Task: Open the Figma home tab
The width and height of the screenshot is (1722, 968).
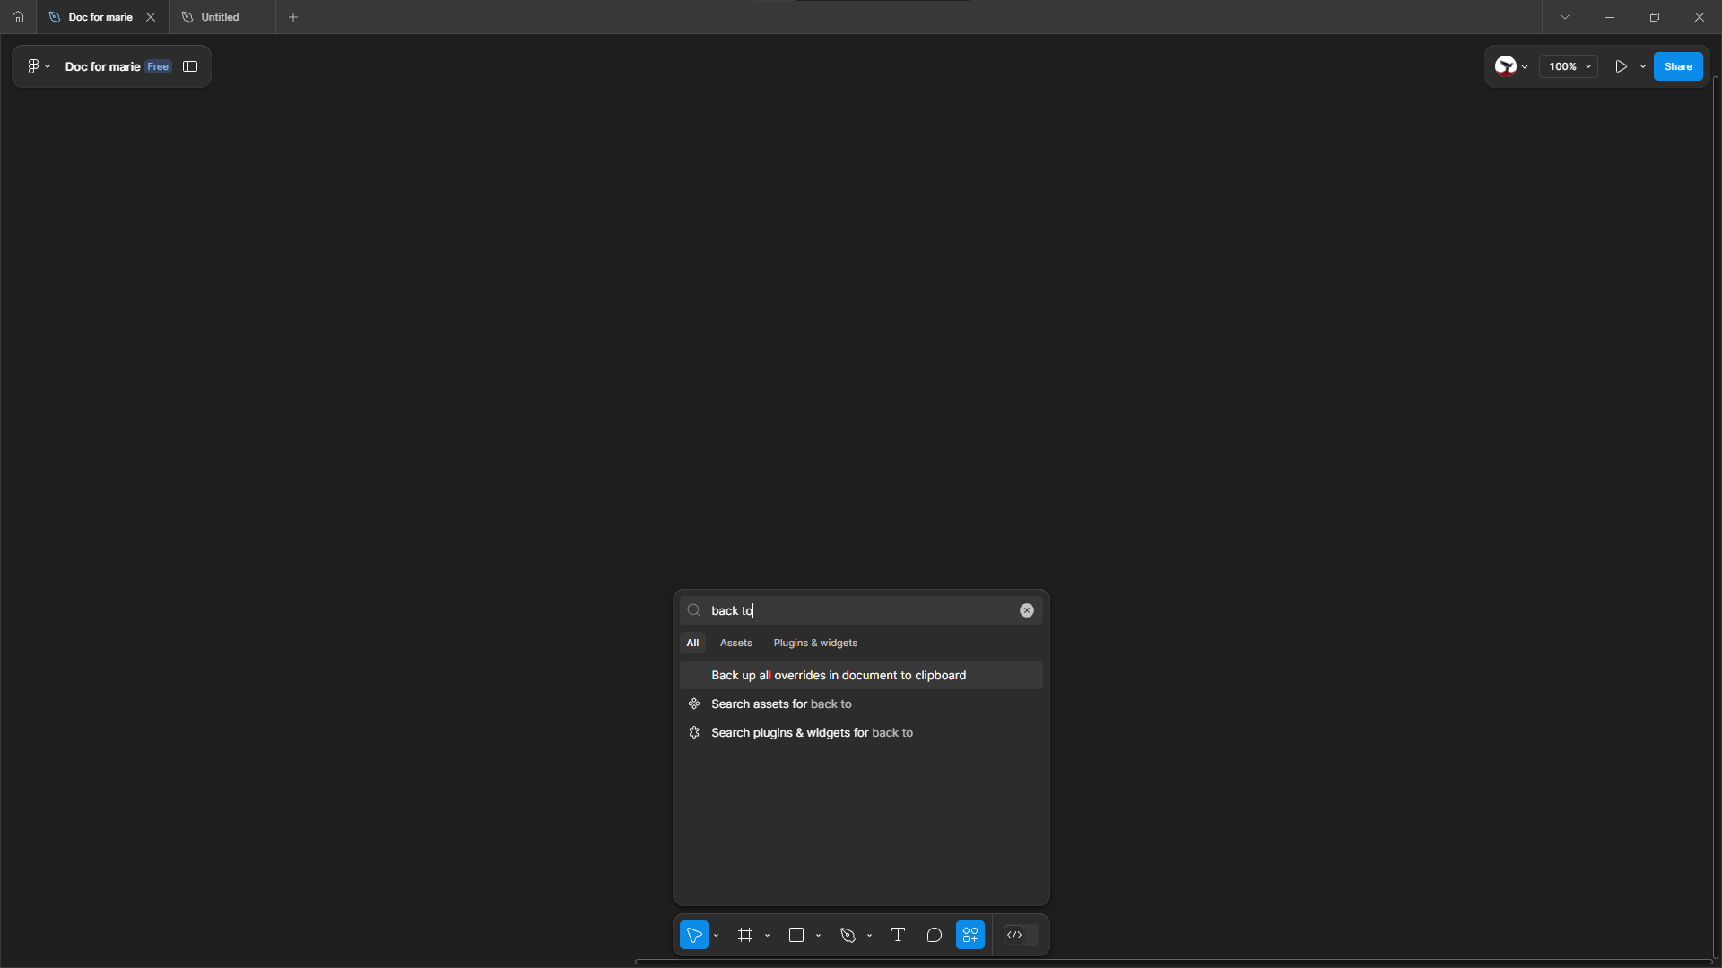Action: (x=18, y=17)
